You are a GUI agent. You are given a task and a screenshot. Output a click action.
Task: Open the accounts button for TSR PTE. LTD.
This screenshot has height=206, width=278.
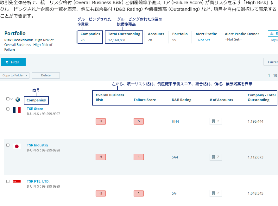pyautogui.click(x=216, y=193)
